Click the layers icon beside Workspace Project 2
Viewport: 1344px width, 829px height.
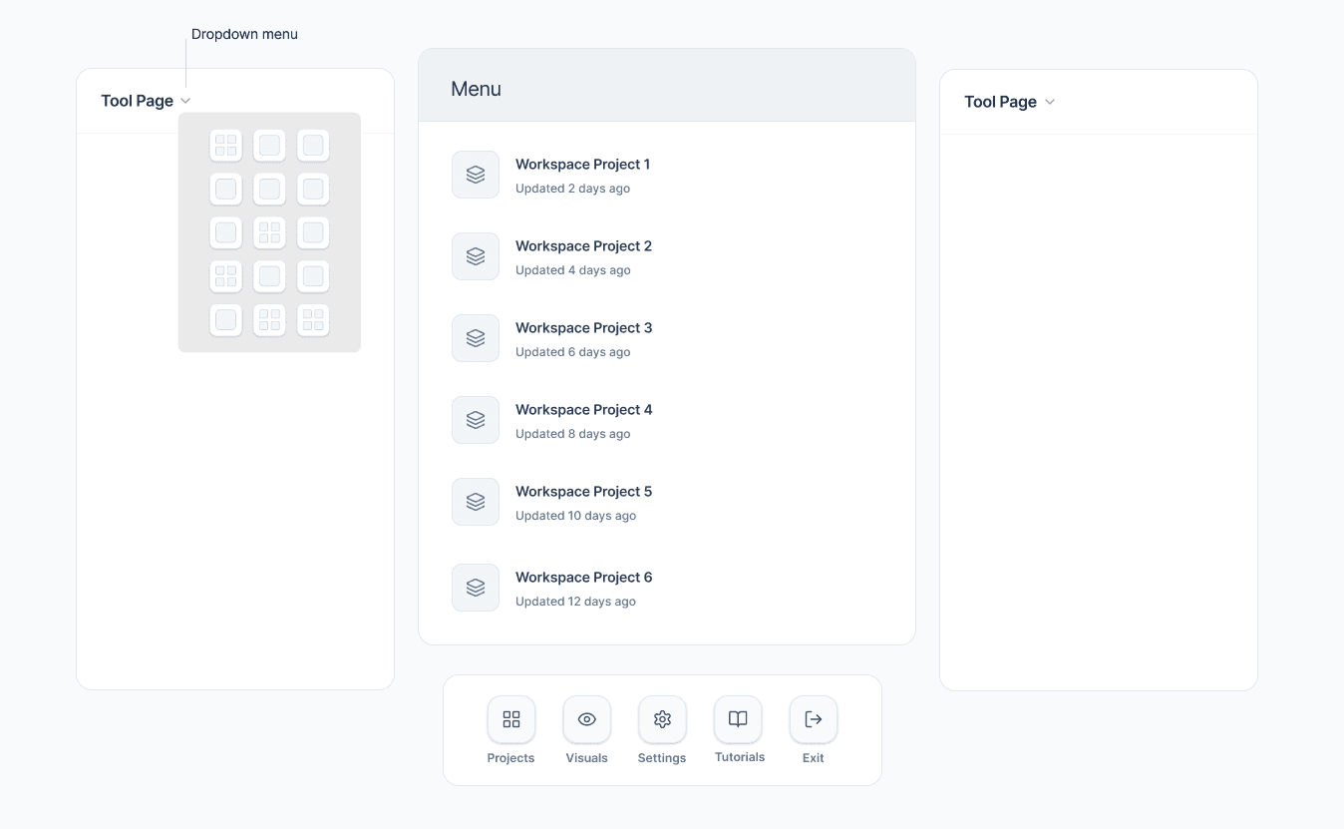click(476, 256)
